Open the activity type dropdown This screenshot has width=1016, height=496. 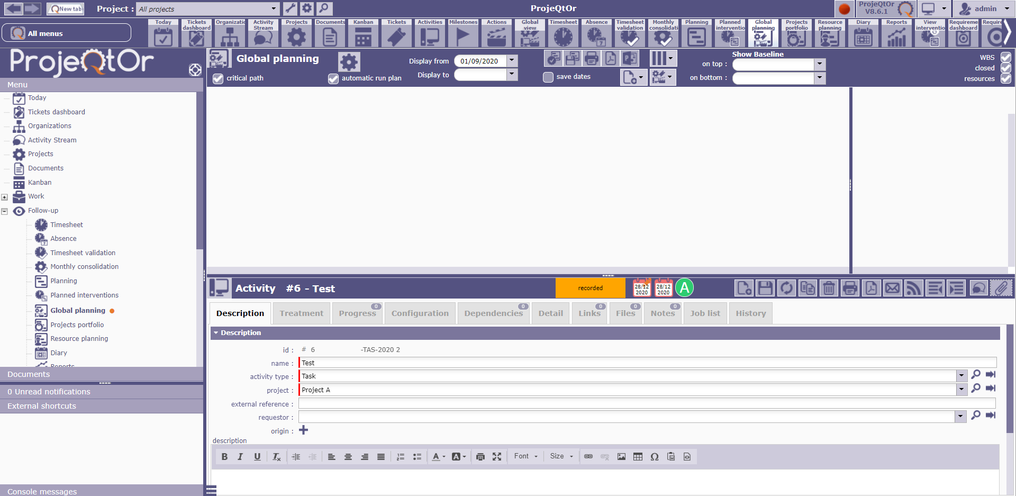point(961,376)
